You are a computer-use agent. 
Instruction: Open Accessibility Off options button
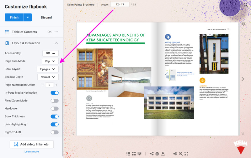coord(51,53)
